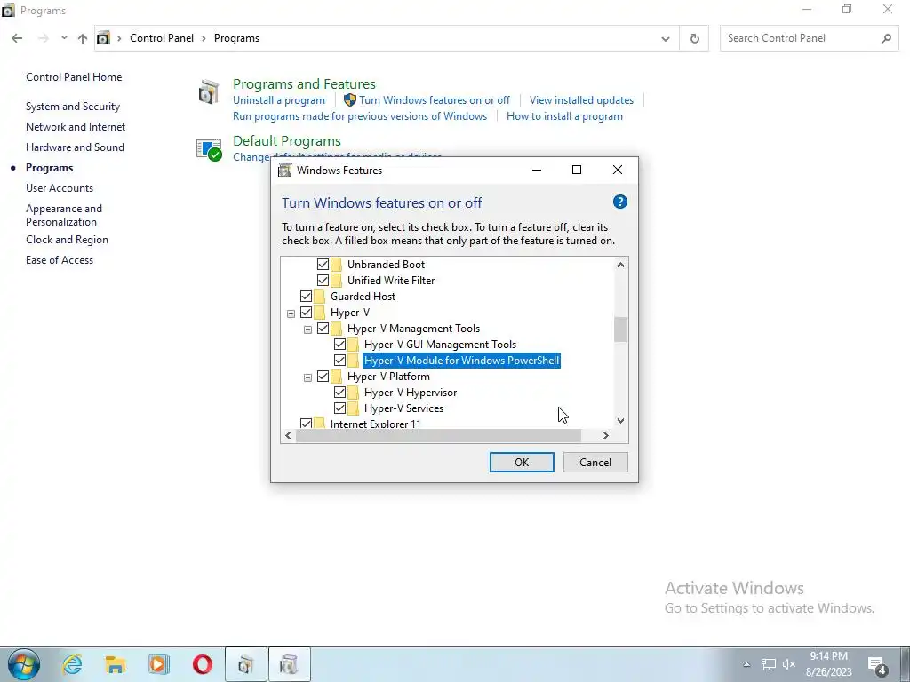Image resolution: width=910 pixels, height=682 pixels.
Task: Click the search magnifier icon
Action: (886, 38)
